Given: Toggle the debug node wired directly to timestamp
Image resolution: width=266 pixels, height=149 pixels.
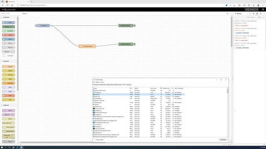Looking at the screenshot, I should [x=134, y=26].
